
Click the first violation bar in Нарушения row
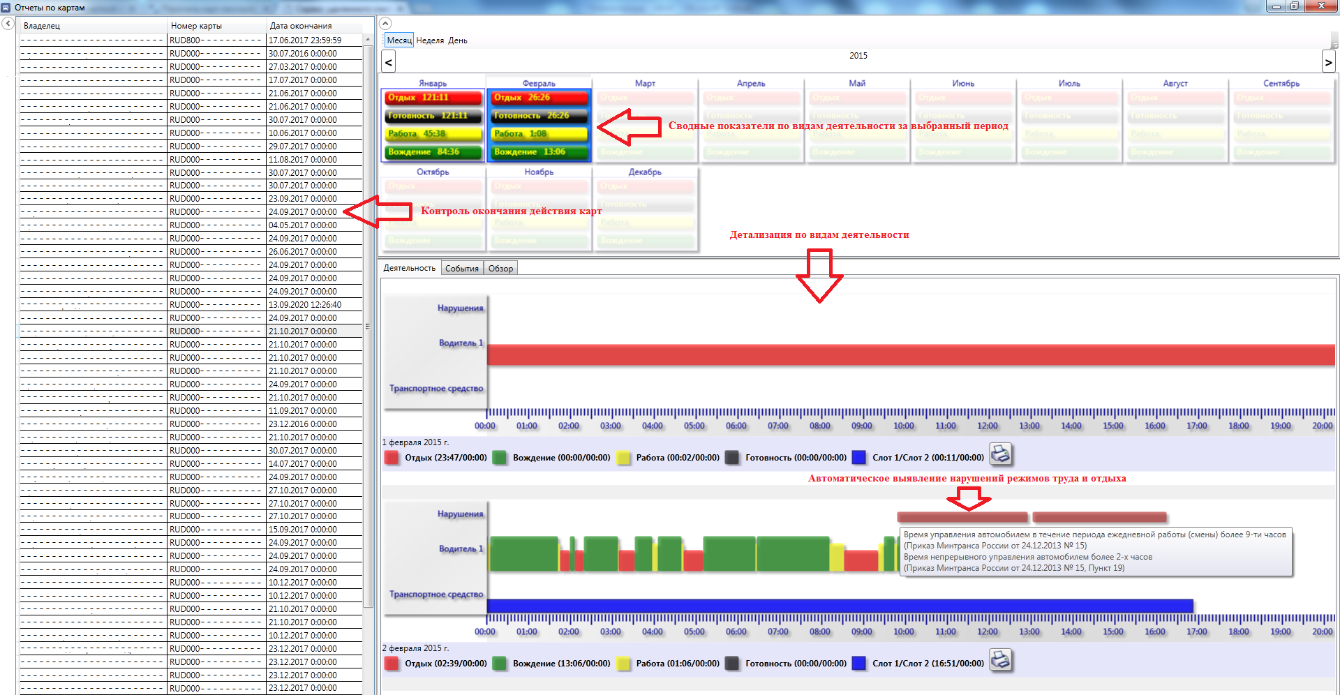click(962, 518)
